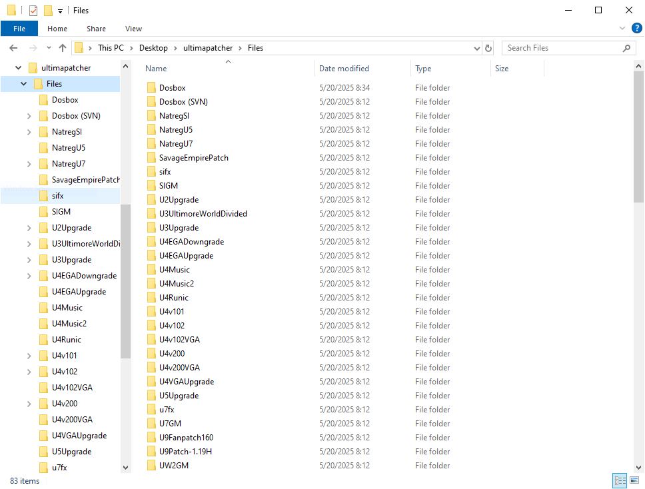Expand NatregU7 in navigation tree
Viewport: 645px width, 489px height.
(x=29, y=164)
